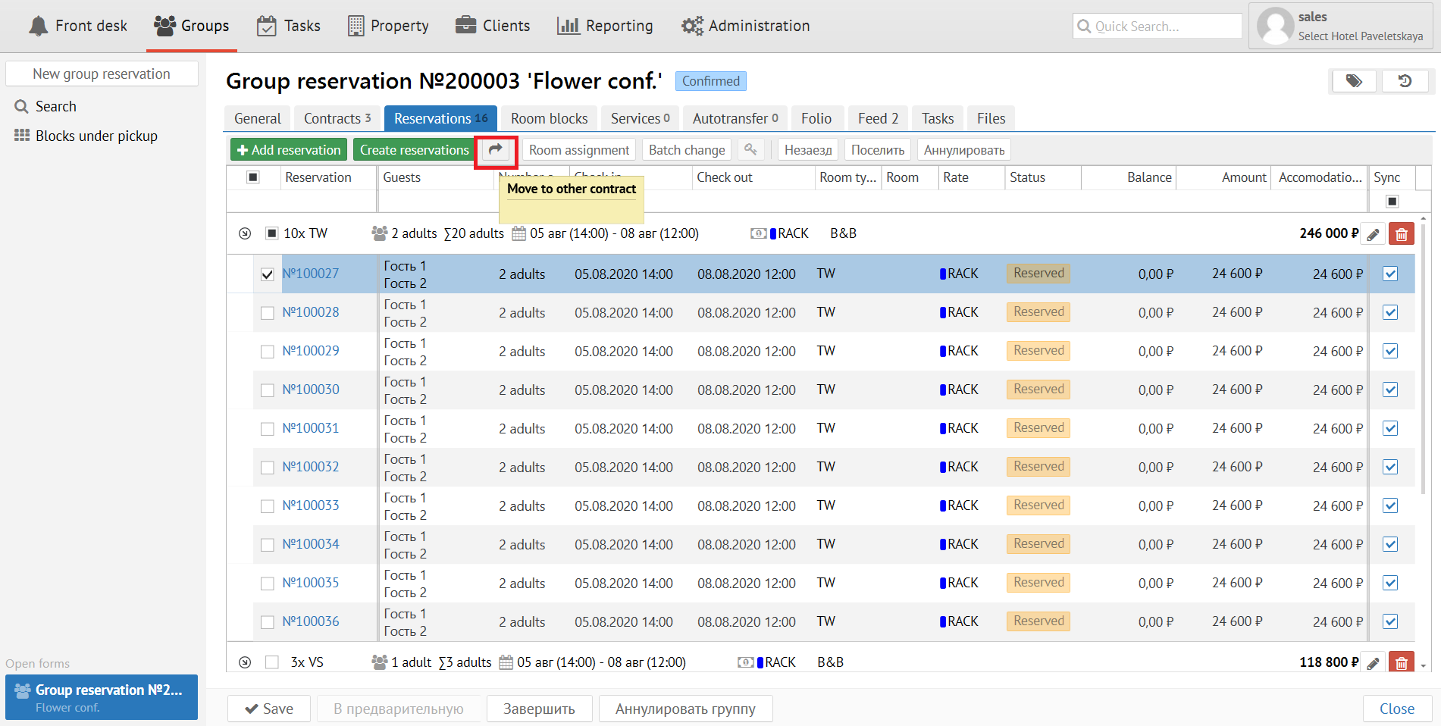Toggle Sync checkbox for reservation №100030

pos(1390,390)
